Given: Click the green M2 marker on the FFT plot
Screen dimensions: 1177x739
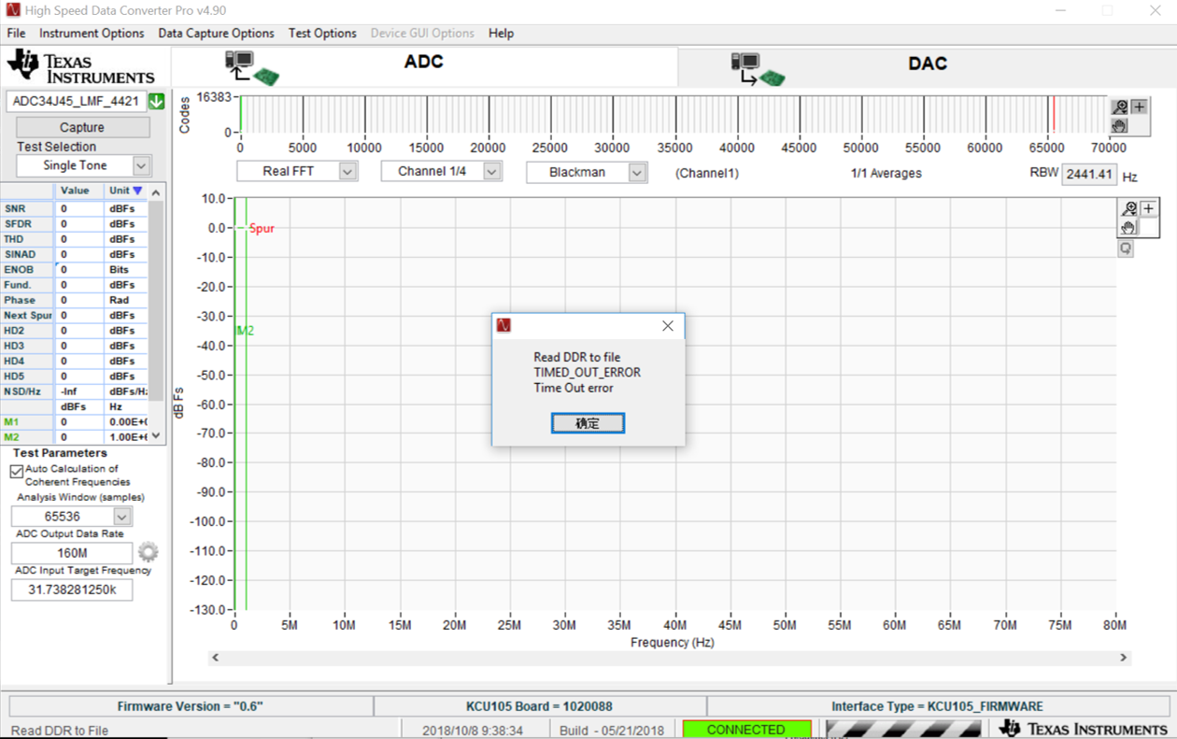Looking at the screenshot, I should coord(245,331).
